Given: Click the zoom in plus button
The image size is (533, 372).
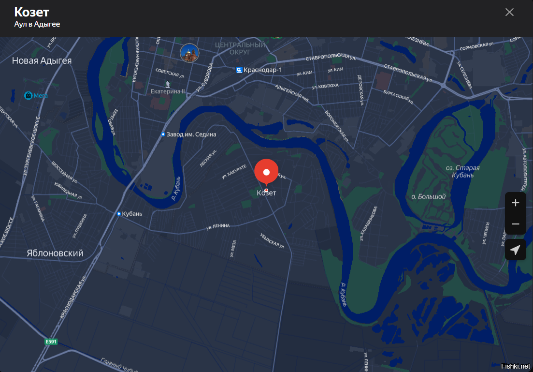Looking at the screenshot, I should (x=515, y=203).
